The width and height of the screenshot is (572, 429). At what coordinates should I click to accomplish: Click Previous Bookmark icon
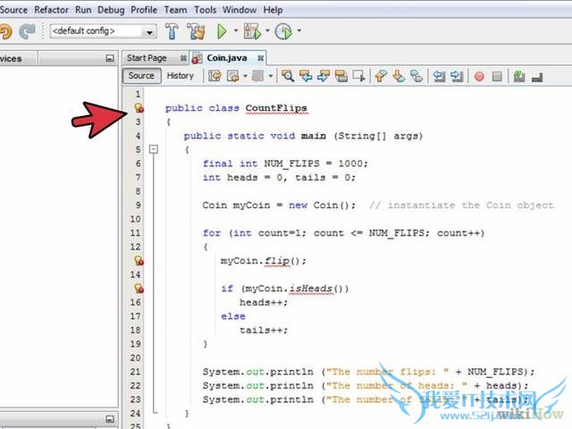pyautogui.click(x=381, y=76)
